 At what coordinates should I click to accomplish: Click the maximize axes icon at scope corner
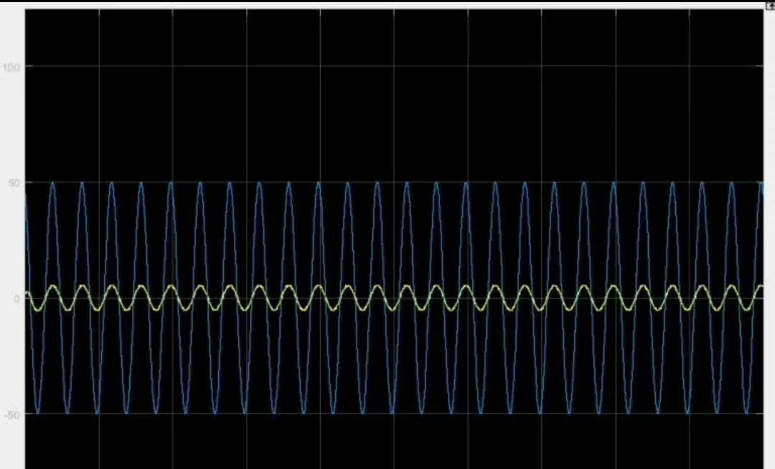[x=770, y=5]
